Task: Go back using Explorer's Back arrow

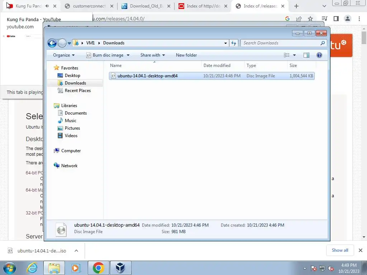Action: [x=52, y=43]
